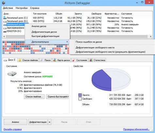Image resolution: width=155 pixels, height=133 pixels.
Task: Click the drive icon beside Зарезервировано
Action: point(5,28)
